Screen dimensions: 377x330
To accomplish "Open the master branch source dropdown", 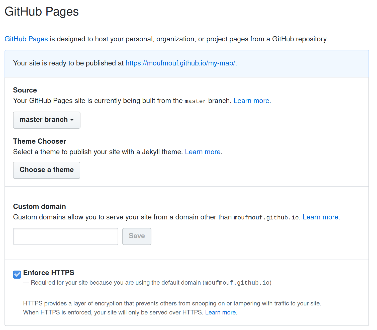I will [x=47, y=120].
